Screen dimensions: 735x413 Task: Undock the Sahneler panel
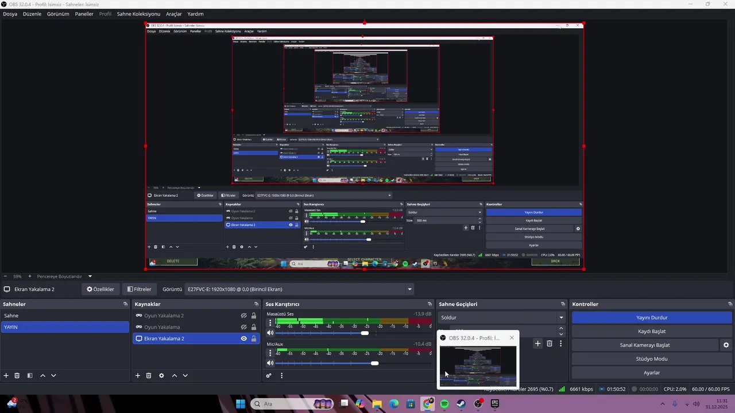(125, 304)
